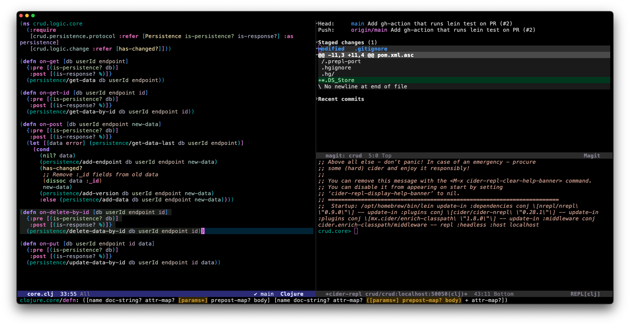Click 'persistence/add-endpoint' function call
The height and width of the screenshot is (326, 630).
pos(82,162)
